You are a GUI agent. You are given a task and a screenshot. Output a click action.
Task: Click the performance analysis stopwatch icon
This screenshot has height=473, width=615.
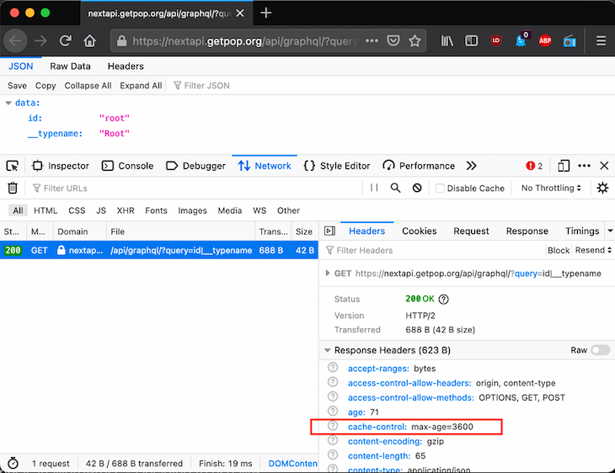pos(13,463)
